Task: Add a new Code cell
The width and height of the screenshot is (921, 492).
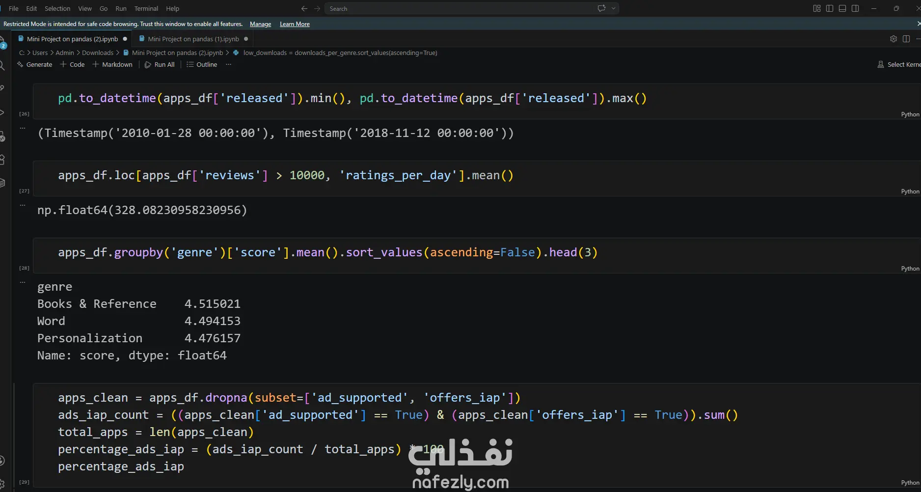Action: [x=72, y=64]
